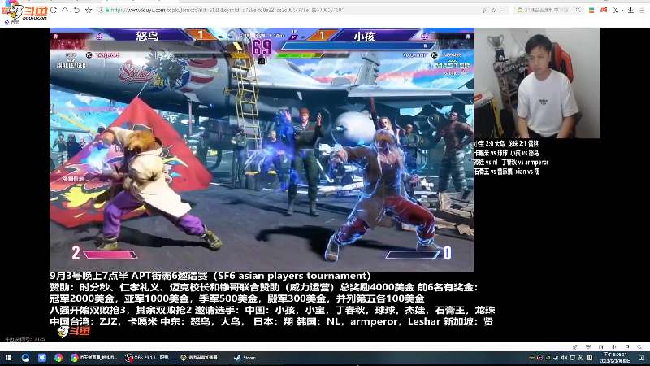Open the Windows Start menu
This screenshot has height=366, width=650.
[8, 357]
